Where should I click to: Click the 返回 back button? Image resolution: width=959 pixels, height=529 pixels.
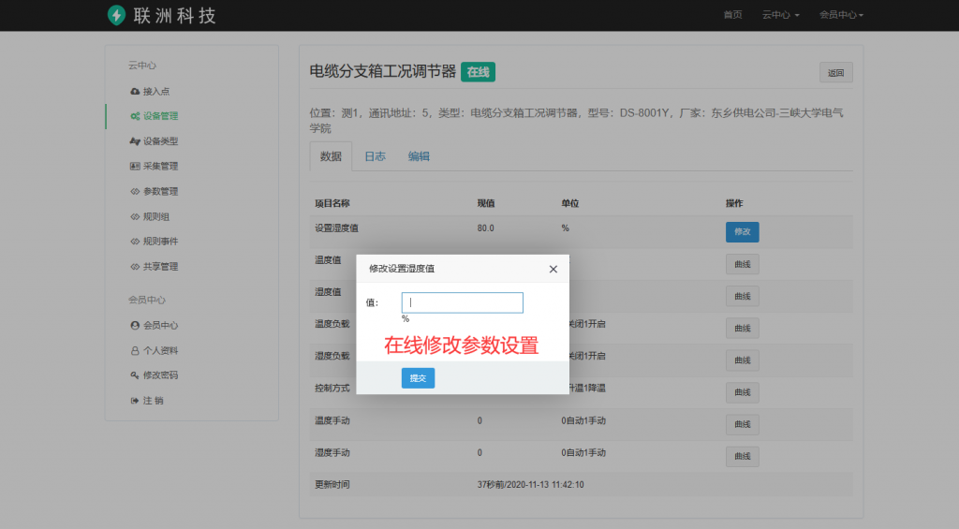coord(835,73)
